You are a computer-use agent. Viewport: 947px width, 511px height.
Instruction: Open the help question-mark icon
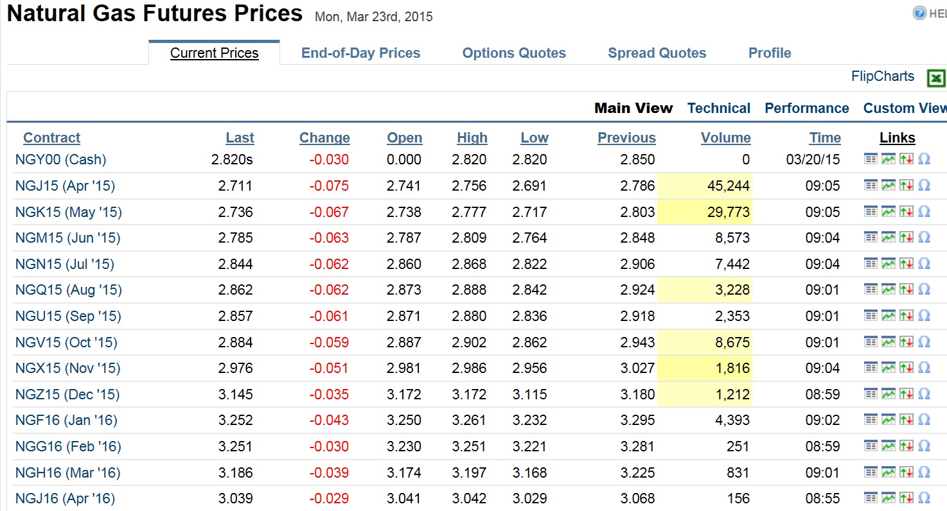pyautogui.click(x=919, y=13)
